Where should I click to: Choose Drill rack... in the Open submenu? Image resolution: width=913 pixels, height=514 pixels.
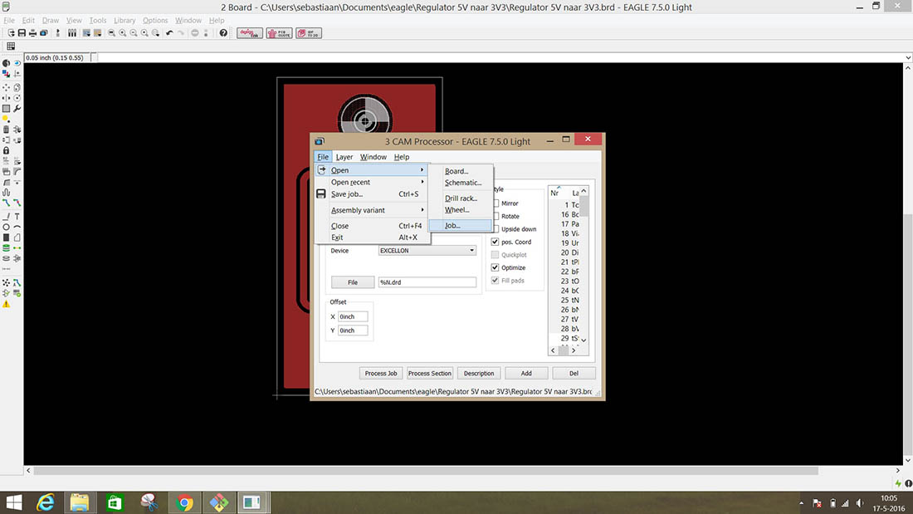click(461, 198)
